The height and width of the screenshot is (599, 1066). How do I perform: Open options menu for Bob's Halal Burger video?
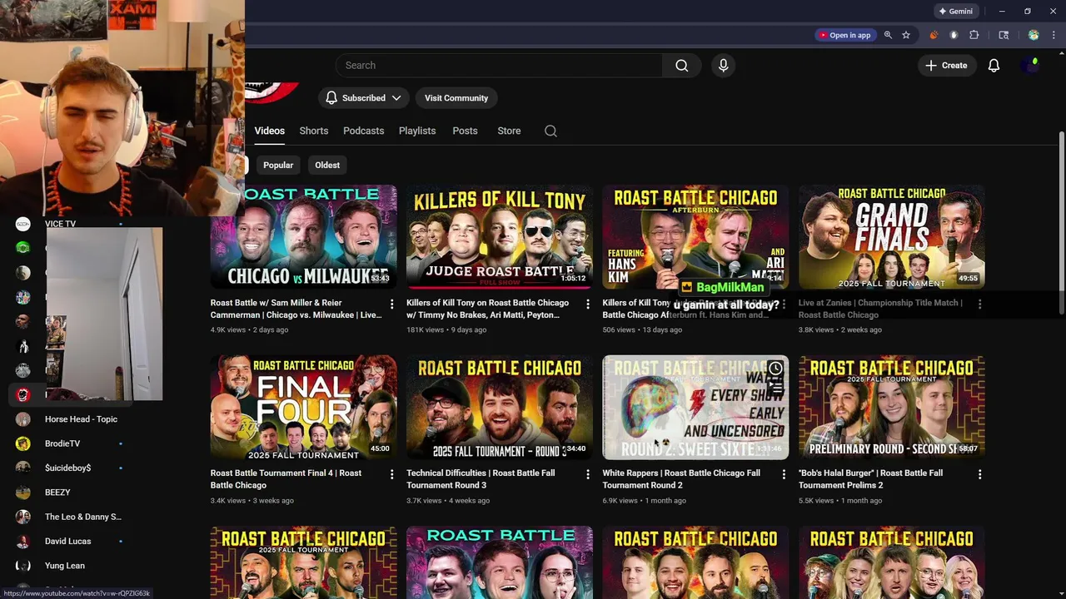pos(979,474)
